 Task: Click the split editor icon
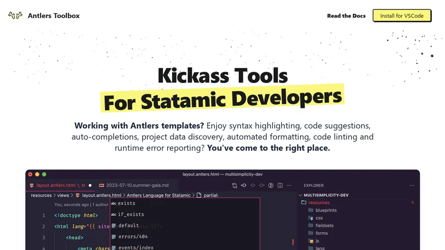pyautogui.click(x=280, y=185)
